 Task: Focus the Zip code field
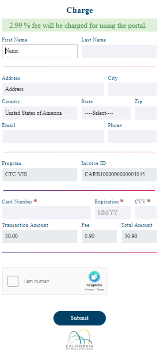tap(145, 113)
